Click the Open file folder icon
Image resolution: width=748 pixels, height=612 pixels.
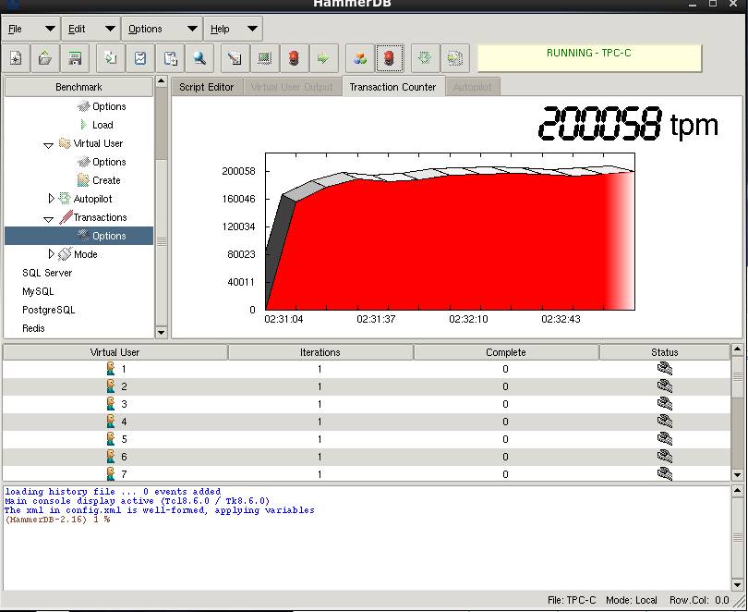pos(45,58)
